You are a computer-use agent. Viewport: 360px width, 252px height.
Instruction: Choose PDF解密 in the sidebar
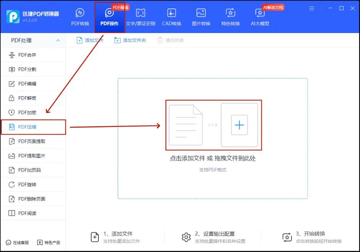coord(33,98)
